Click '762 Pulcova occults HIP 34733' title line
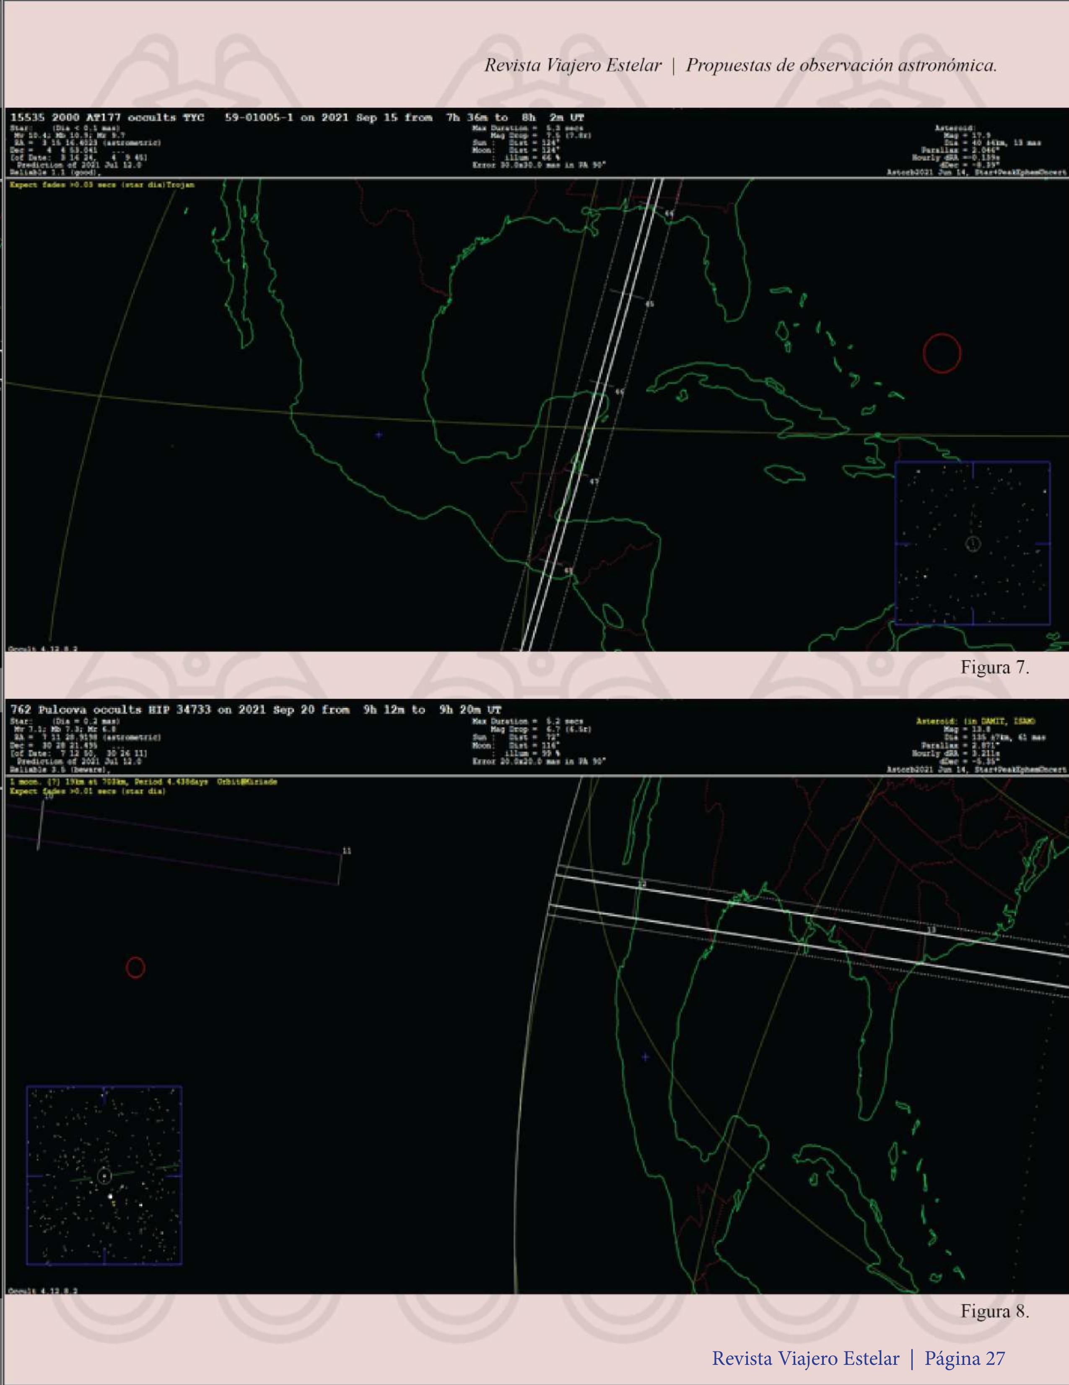 111,709
